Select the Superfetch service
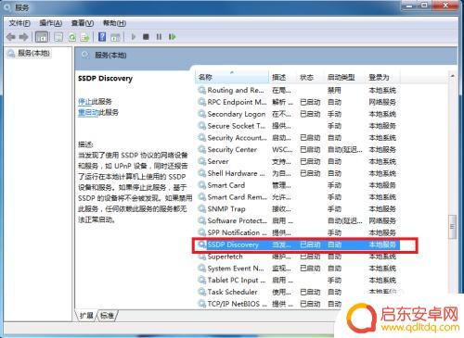The height and width of the screenshot is (338, 464). [x=299, y=257]
